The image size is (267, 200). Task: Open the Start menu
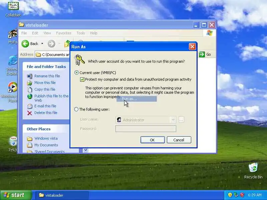[16, 195]
